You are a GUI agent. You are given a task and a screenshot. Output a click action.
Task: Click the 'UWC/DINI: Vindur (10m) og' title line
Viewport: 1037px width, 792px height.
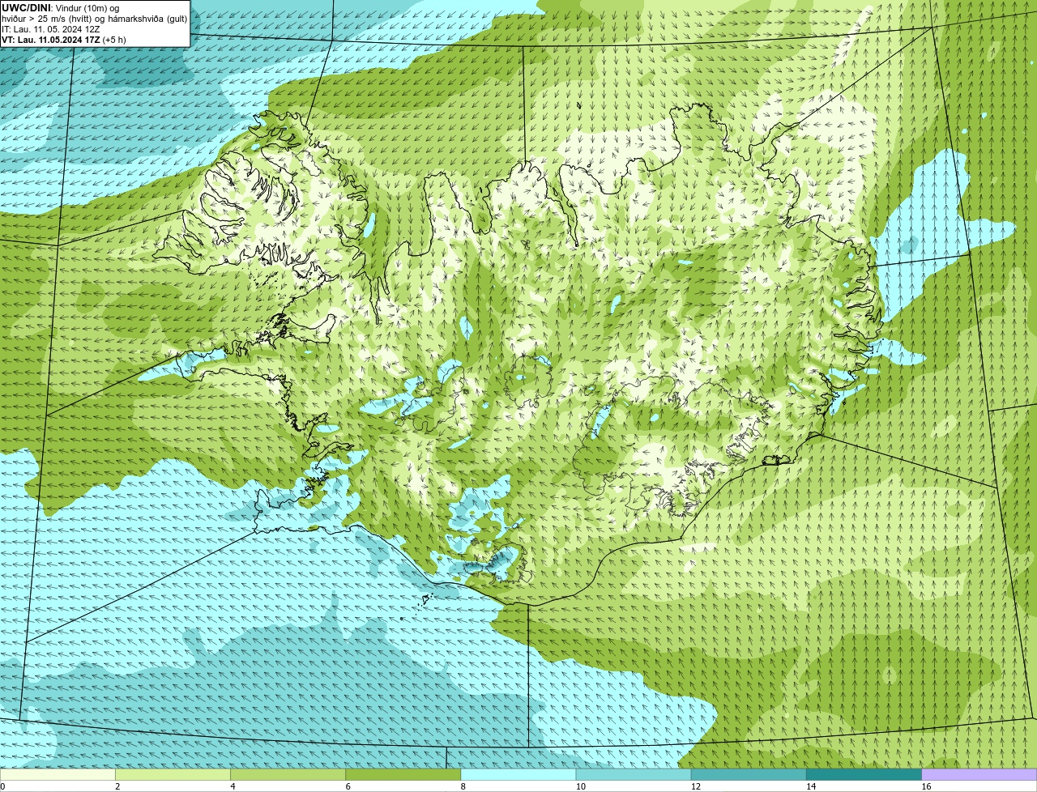pos(61,8)
